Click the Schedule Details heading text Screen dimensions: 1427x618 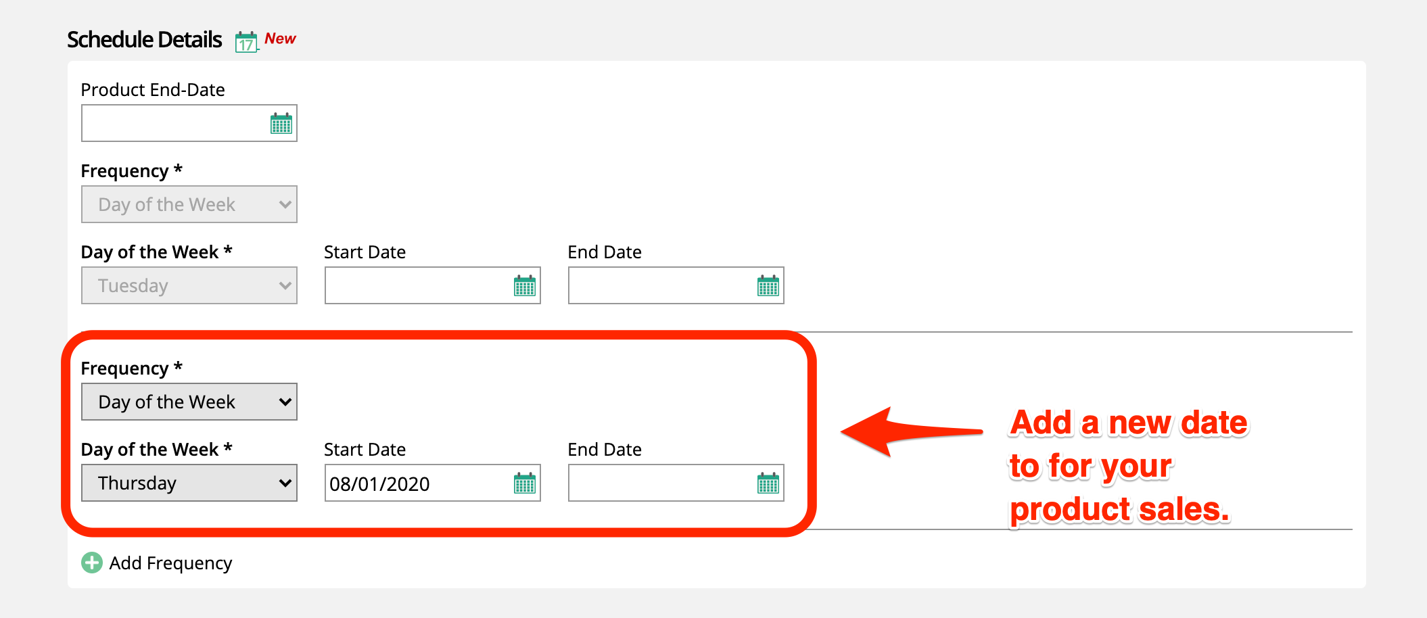[144, 40]
